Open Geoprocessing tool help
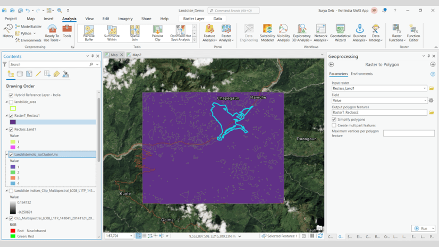The height and width of the screenshot is (247, 439). (433, 74)
